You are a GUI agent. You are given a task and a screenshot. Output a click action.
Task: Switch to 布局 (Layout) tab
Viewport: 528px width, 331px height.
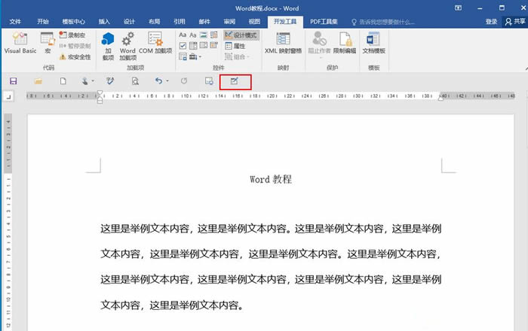(154, 22)
